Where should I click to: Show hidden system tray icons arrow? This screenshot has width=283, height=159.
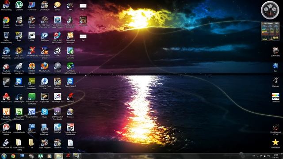258,156
